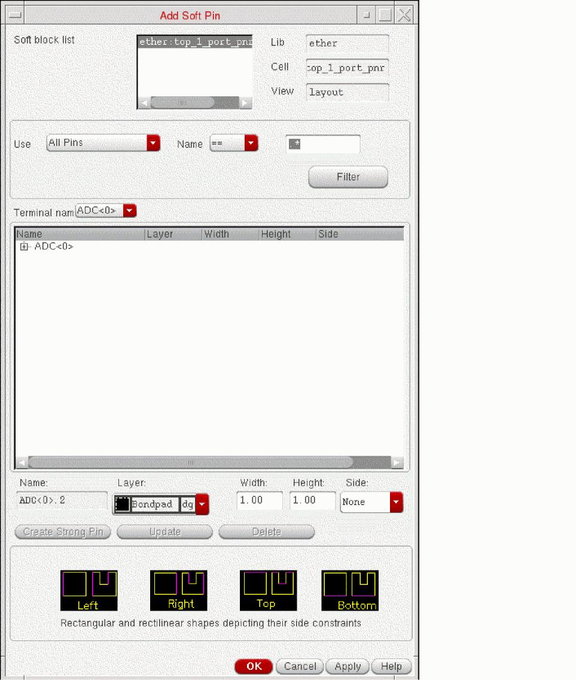This screenshot has width=576, height=680.
Task: Click the Height field showing 1.00
Action: click(x=312, y=500)
